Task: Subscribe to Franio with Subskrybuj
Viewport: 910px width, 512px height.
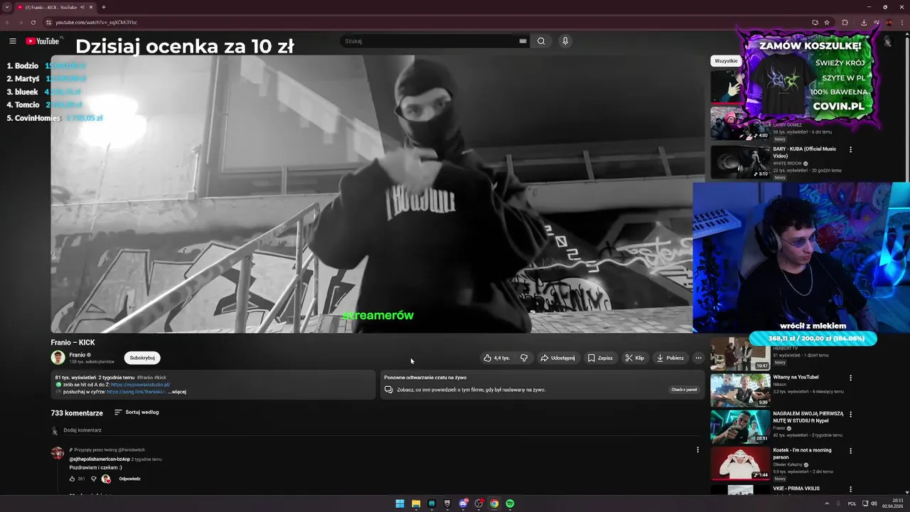Action: [142, 358]
